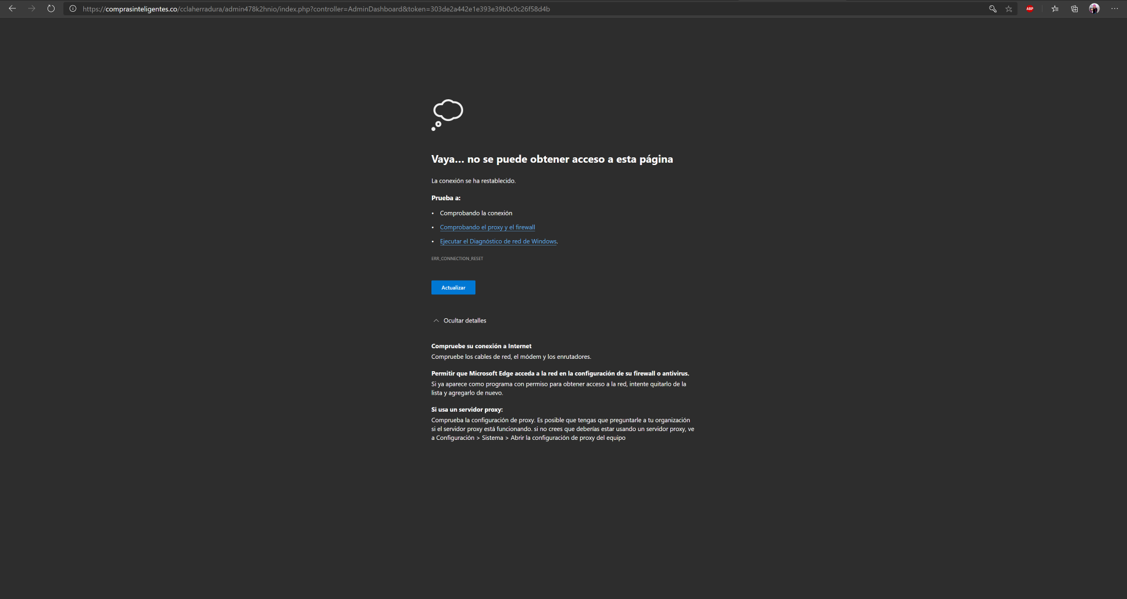Click heading 'Vaya... no se puede obtener acceso'
The image size is (1127, 599).
point(552,159)
